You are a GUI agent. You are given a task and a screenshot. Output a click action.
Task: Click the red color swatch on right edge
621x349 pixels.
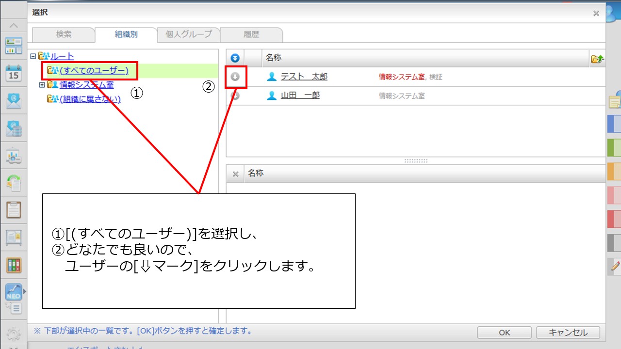click(614, 219)
